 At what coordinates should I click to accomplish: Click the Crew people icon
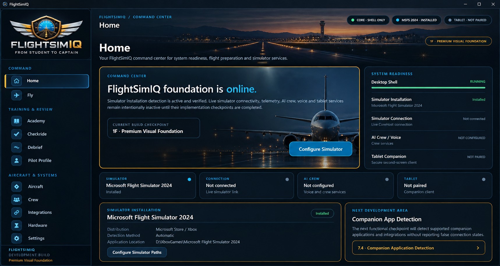(x=17, y=199)
